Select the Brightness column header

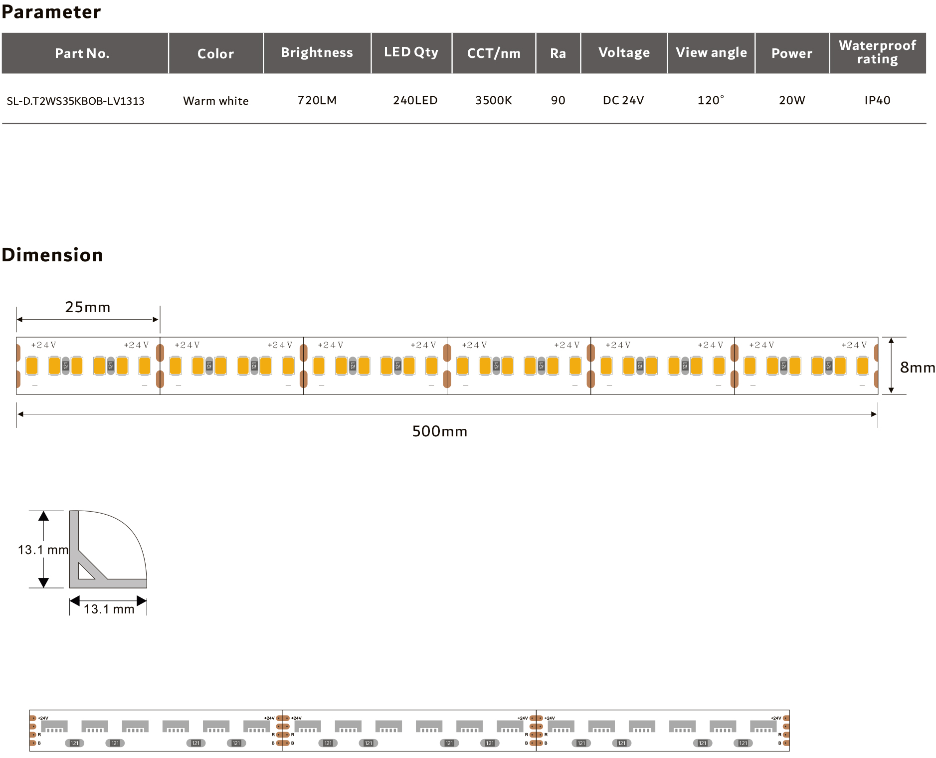tap(317, 53)
